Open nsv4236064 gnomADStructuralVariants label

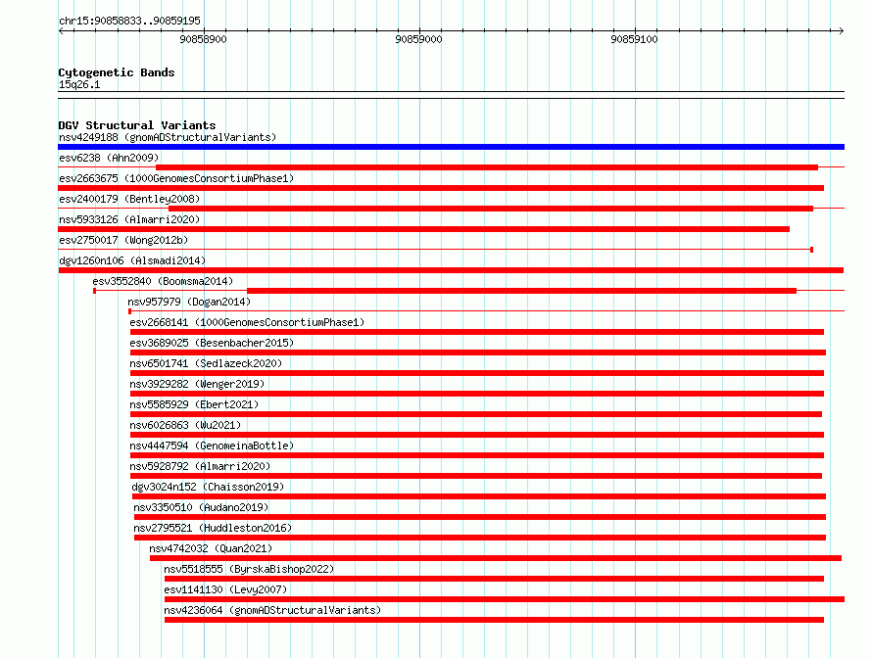[x=272, y=610]
